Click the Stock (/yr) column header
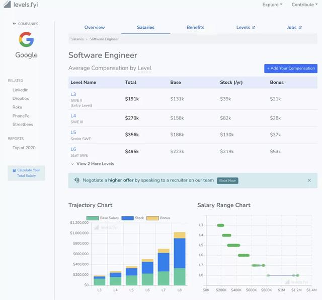This screenshot has width=322, height=300. coord(231,82)
